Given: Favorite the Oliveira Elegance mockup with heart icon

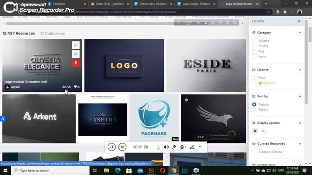Looking at the screenshot, I should coord(76,45).
